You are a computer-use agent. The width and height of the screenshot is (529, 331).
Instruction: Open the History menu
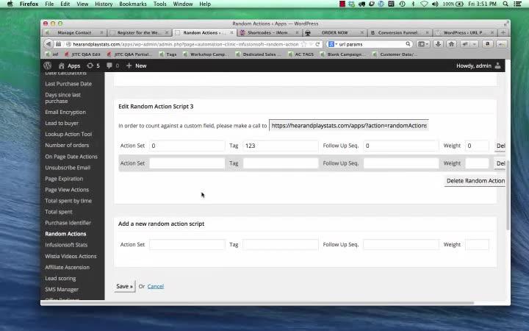click(x=104, y=4)
